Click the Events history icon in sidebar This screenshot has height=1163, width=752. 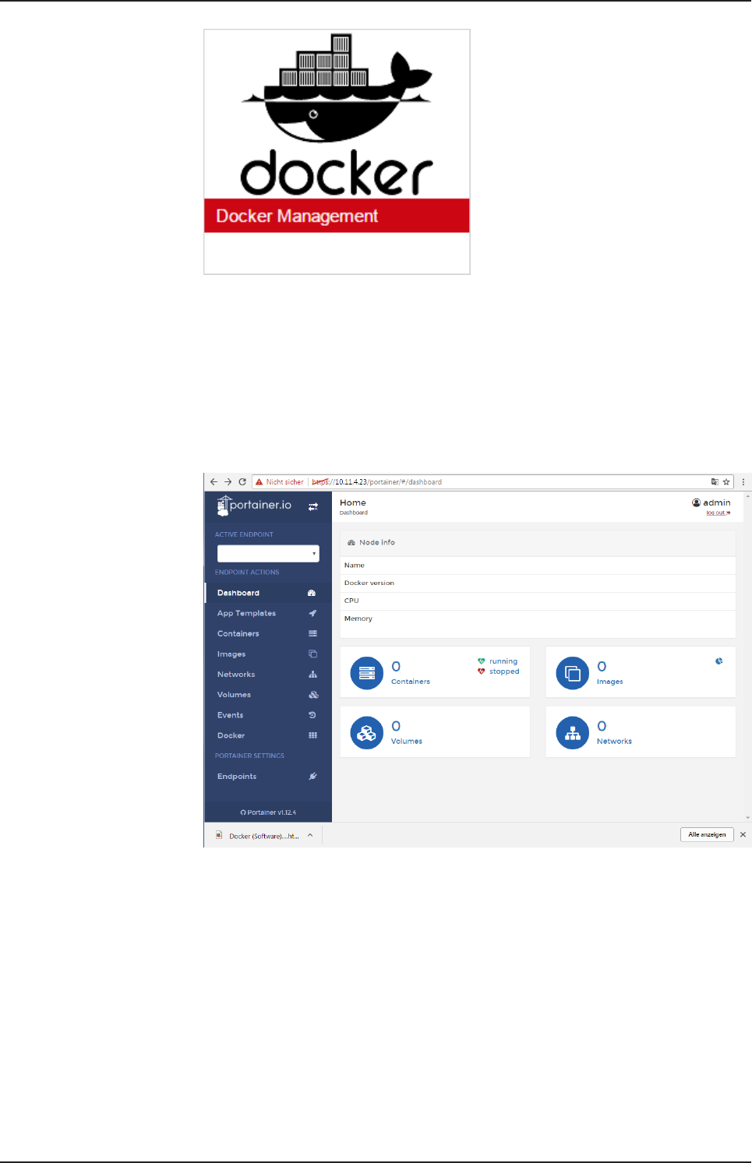tap(312, 714)
